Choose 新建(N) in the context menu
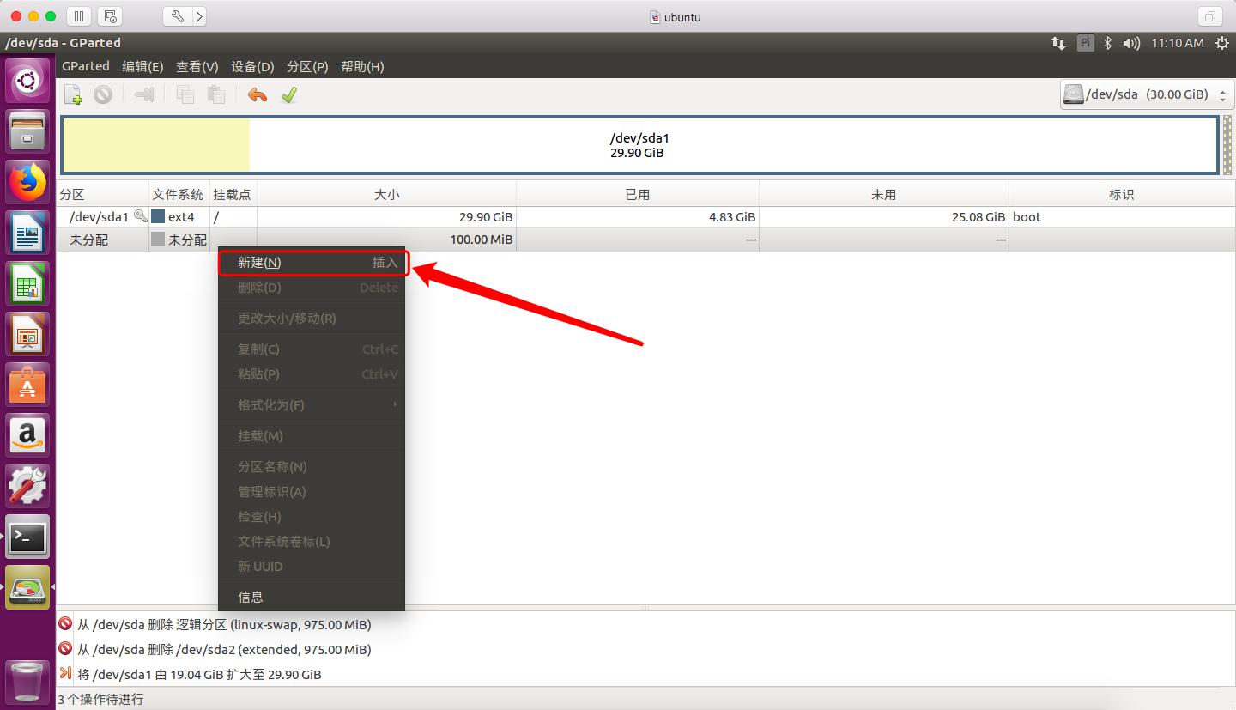This screenshot has width=1236, height=710. tap(313, 263)
